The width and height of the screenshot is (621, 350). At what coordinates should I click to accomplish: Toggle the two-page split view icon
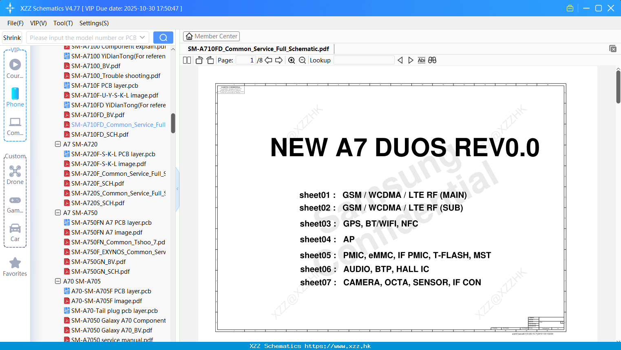point(187,60)
